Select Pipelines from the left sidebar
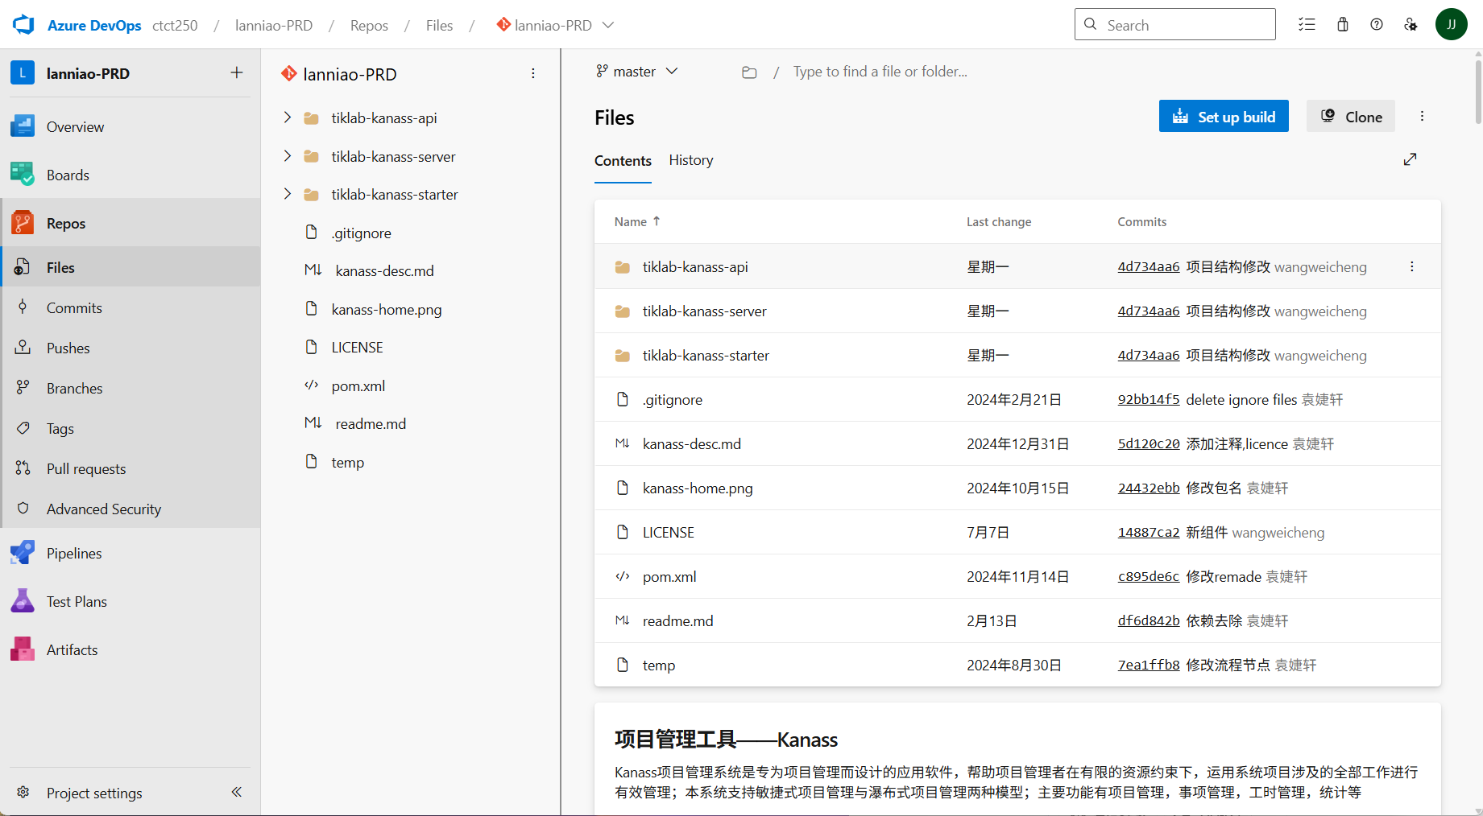 coord(74,553)
